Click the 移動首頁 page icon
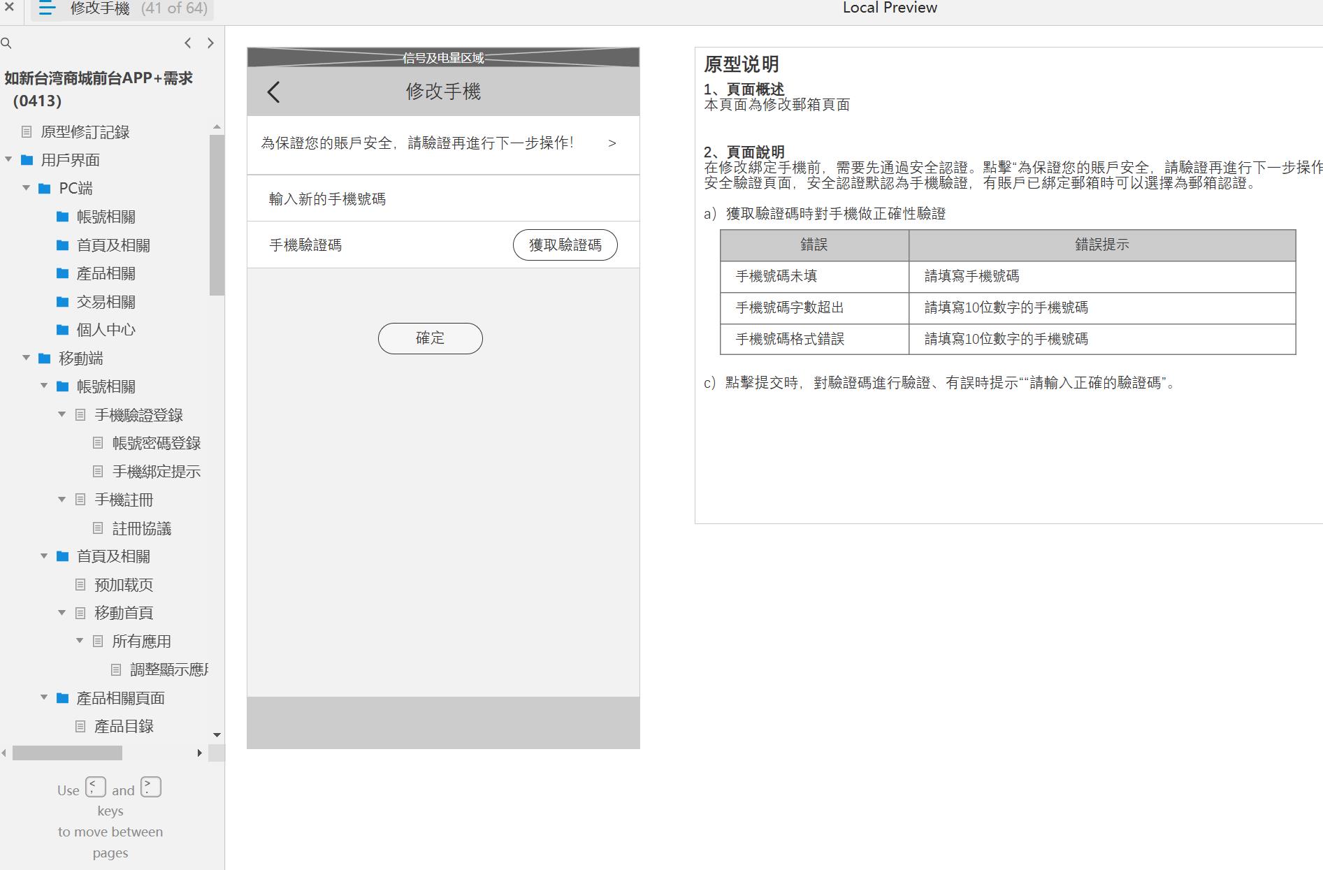Image resolution: width=1323 pixels, height=870 pixels. (x=80, y=613)
